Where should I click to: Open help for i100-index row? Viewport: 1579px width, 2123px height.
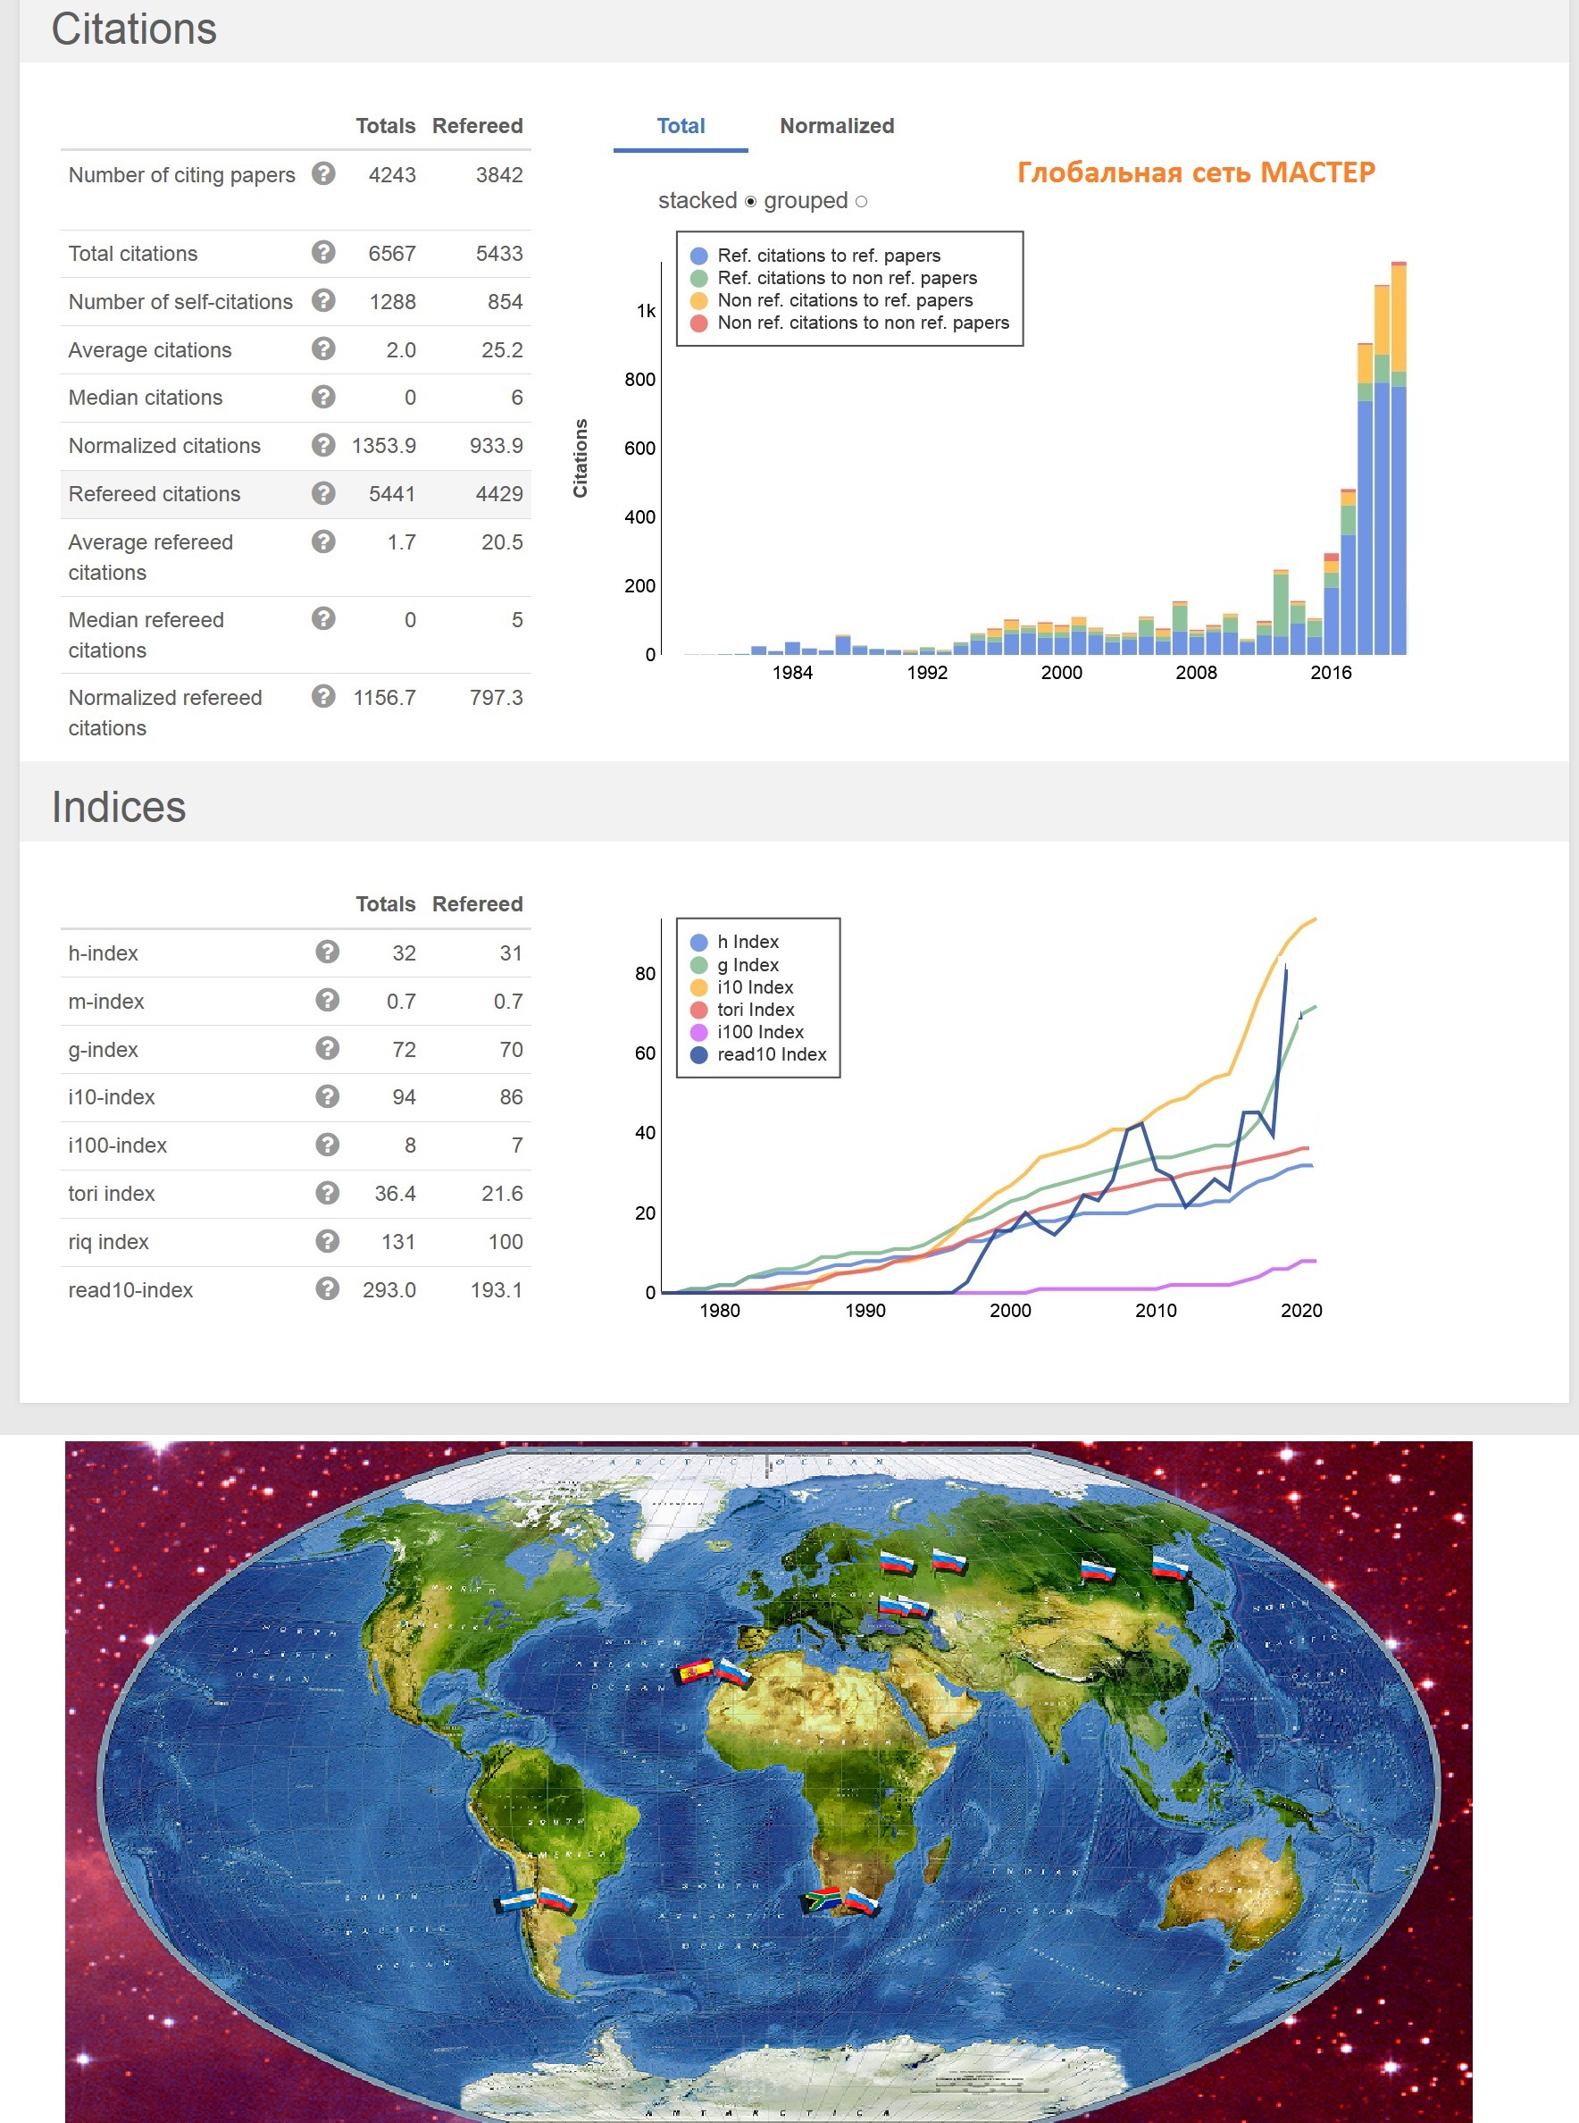(327, 1144)
